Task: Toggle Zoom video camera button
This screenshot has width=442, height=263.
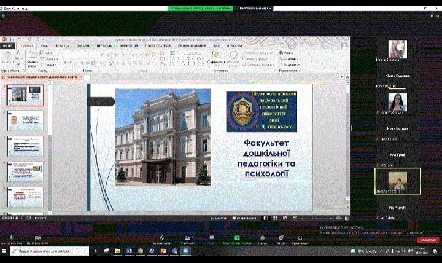Action: [37, 238]
